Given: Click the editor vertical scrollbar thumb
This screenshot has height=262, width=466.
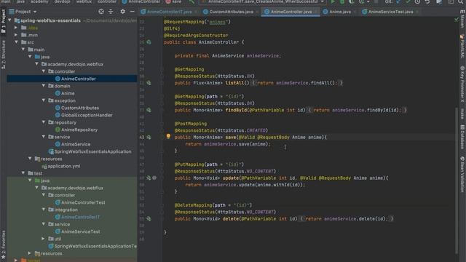Looking at the screenshot, I should [x=457, y=180].
